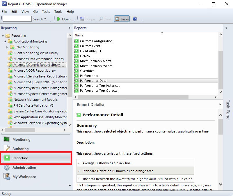Screen dimensions: 233x196
Task: Switch to the Monitoring workspace
Action: [x=36, y=140]
